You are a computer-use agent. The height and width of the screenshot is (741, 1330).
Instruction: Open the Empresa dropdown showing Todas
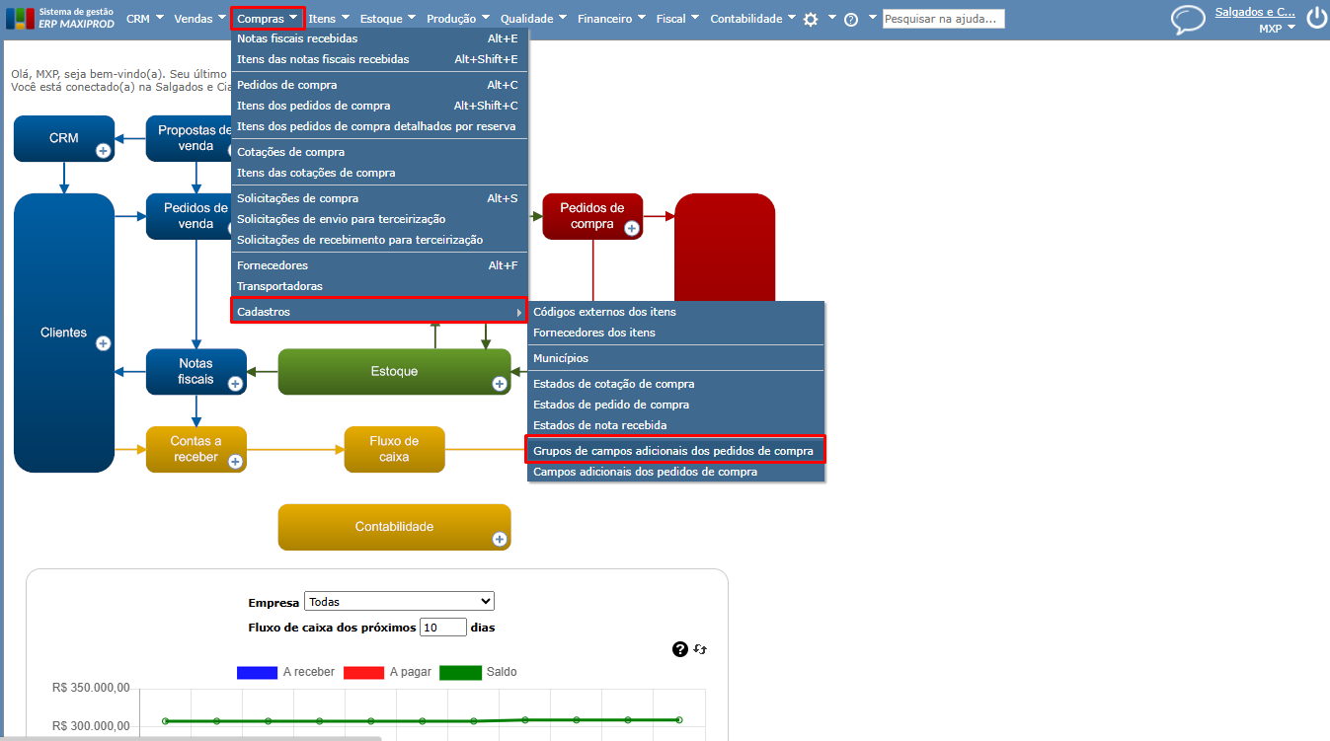399,601
